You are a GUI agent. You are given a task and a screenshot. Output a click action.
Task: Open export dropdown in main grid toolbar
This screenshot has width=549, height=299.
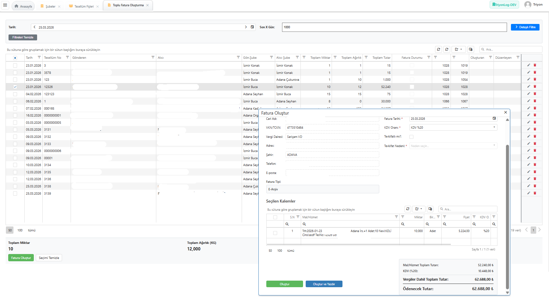click(458, 49)
